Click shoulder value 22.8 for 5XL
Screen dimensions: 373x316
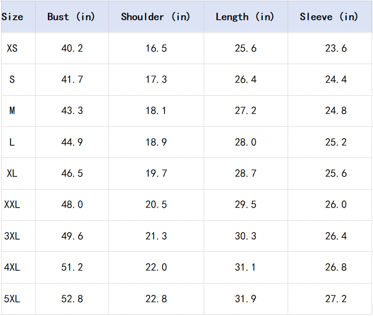[156, 299]
